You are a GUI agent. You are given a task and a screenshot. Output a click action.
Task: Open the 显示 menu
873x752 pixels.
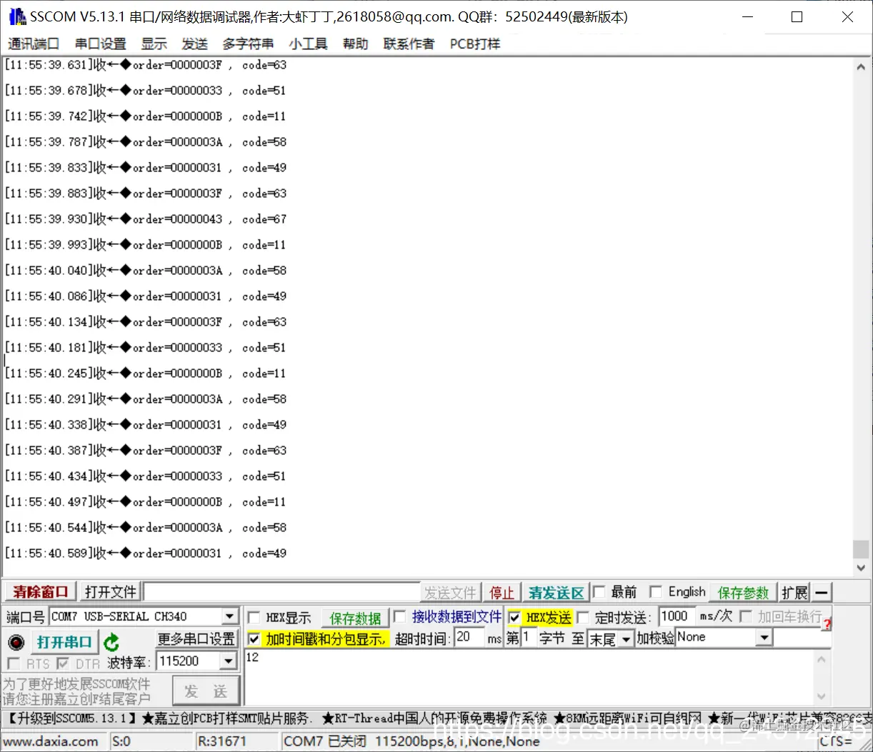click(154, 44)
